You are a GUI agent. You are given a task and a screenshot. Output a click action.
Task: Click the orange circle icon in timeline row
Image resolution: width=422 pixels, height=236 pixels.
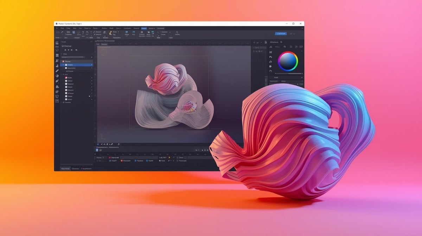click(x=122, y=161)
